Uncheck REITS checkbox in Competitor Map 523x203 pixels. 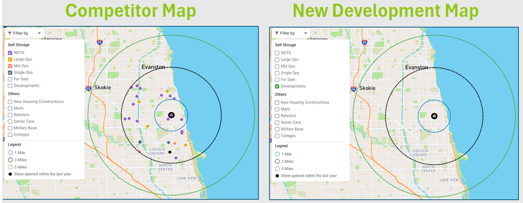tap(10, 53)
